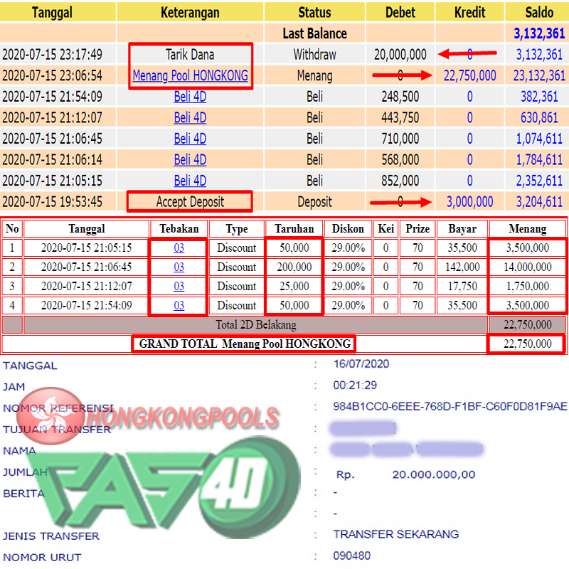
Task: Open Beli 4D link at 21:54:09
Action: (x=190, y=97)
